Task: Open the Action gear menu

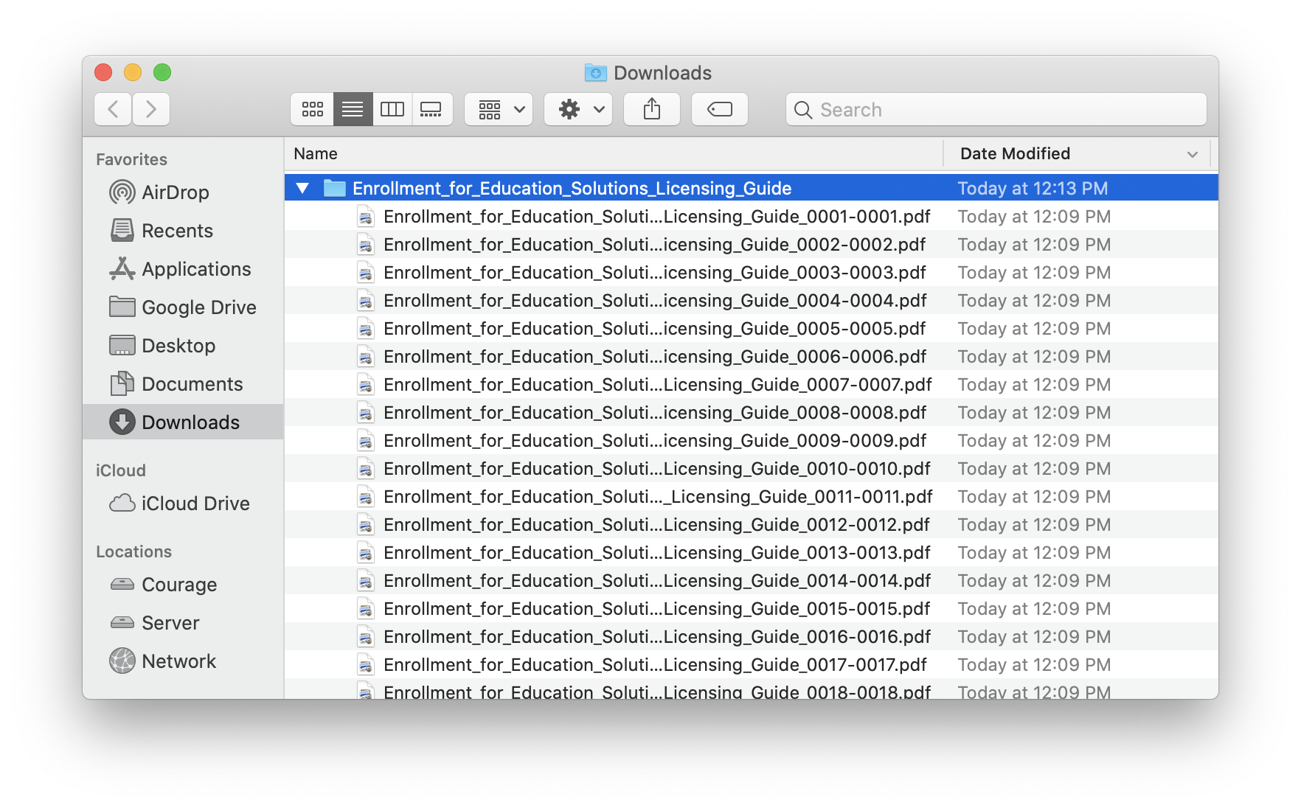Action: [578, 110]
